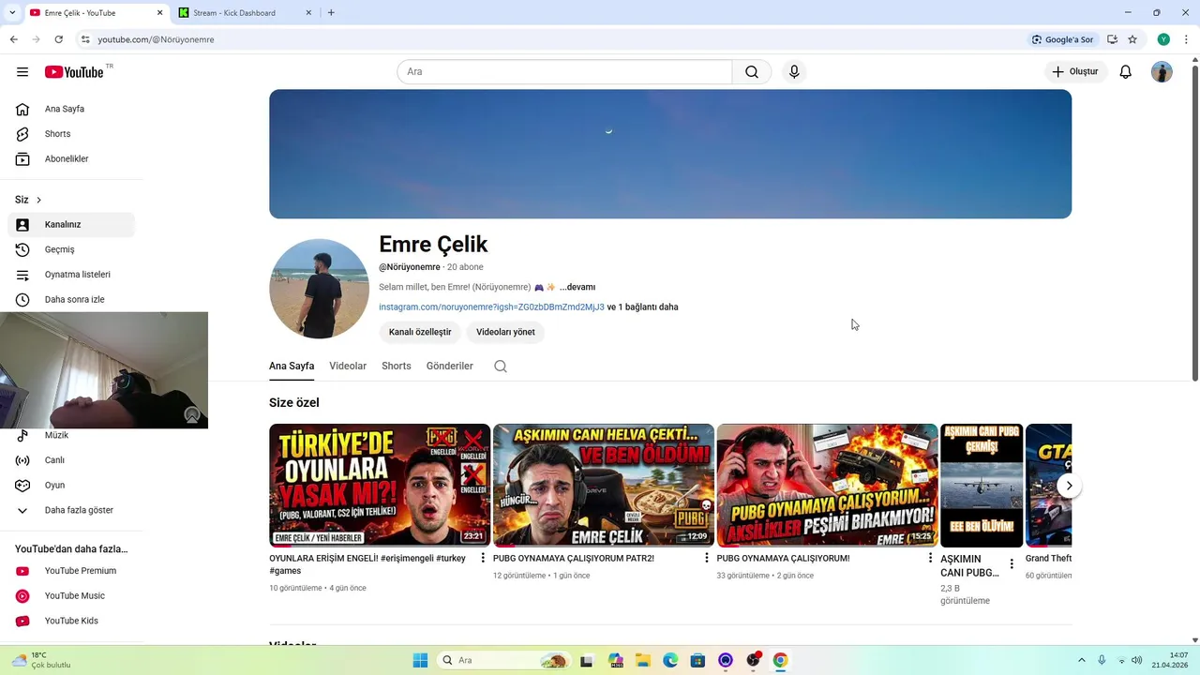Go to Ana Sayfa in the sidebar

click(71, 109)
